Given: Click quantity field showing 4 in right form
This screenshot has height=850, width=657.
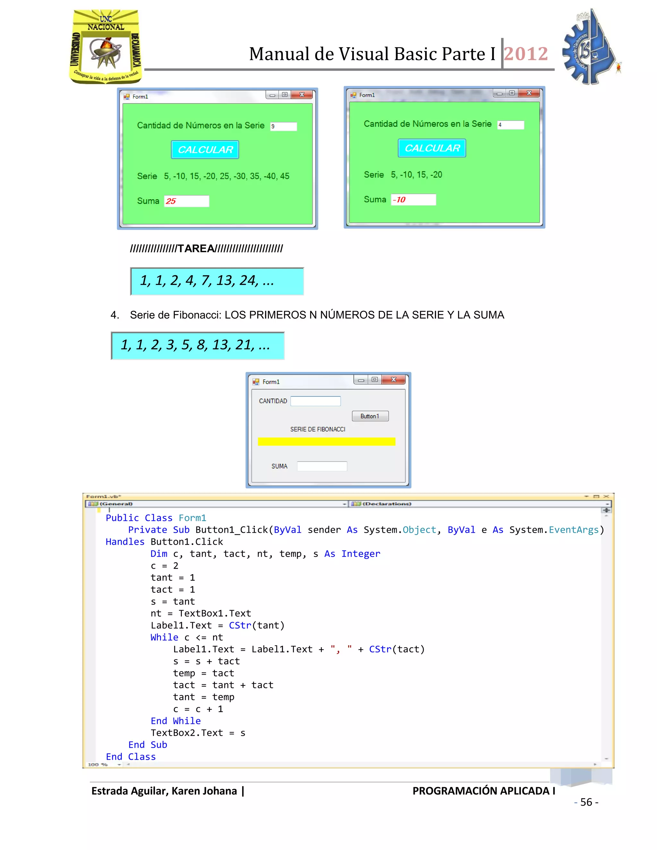Looking at the screenshot, I should point(511,124).
